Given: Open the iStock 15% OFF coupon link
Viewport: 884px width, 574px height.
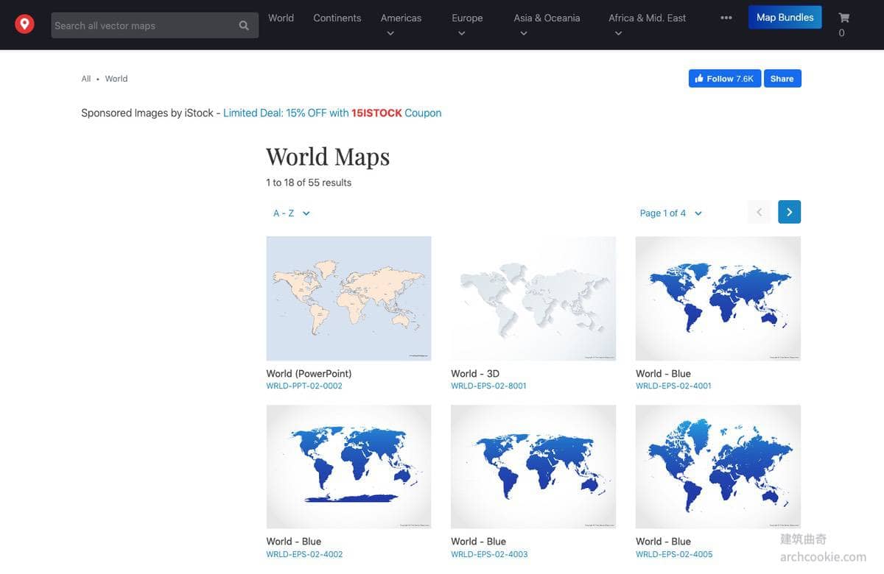Looking at the screenshot, I should 332,113.
